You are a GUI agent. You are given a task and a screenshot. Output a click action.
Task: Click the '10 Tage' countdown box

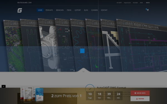pyautogui.click(x=90, y=96)
